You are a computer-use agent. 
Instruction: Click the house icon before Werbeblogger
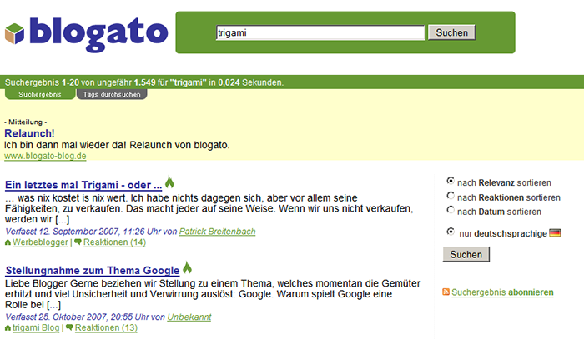click(8, 242)
